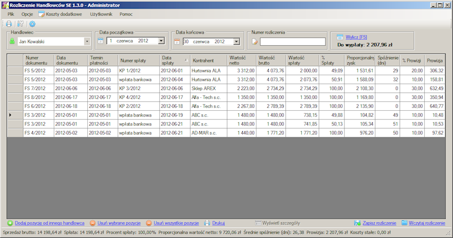Click Prowizja value 640,77

[x=435, y=106]
